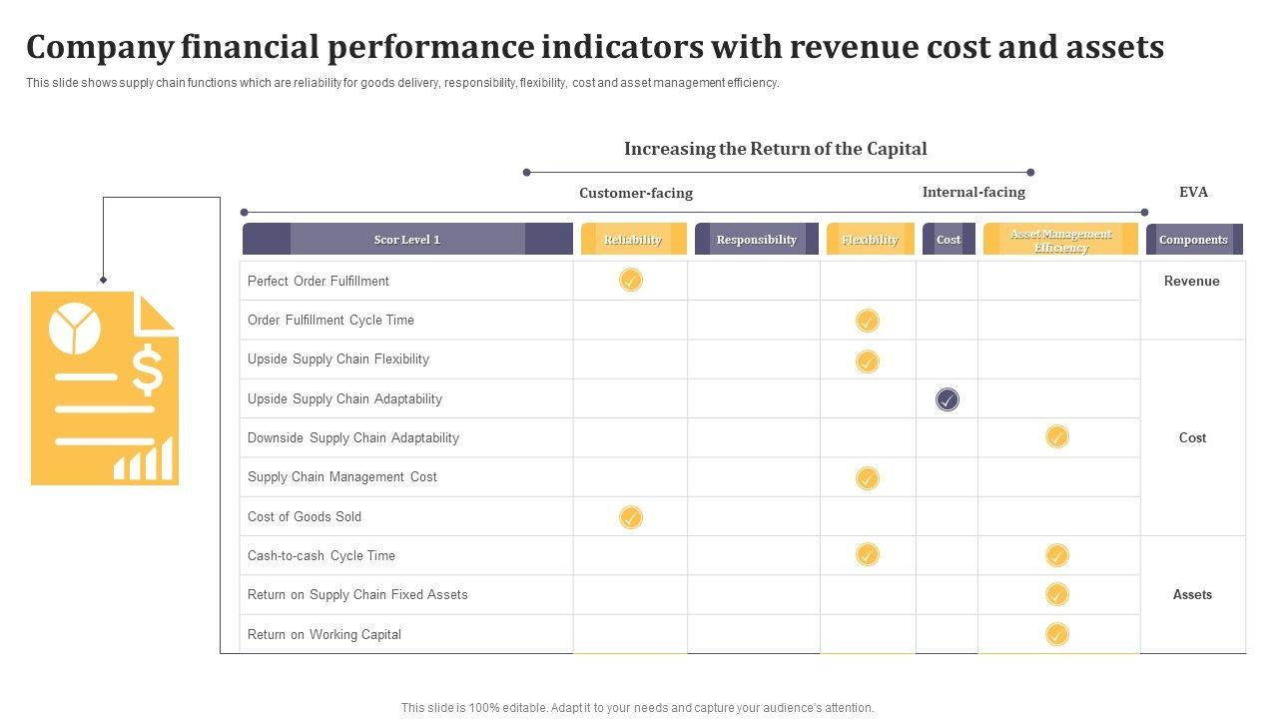This screenshot has height=719, width=1278.
Task: Click Flexibility checkmark in Cash-to-cash Cycle Time row
Action: tap(868, 555)
